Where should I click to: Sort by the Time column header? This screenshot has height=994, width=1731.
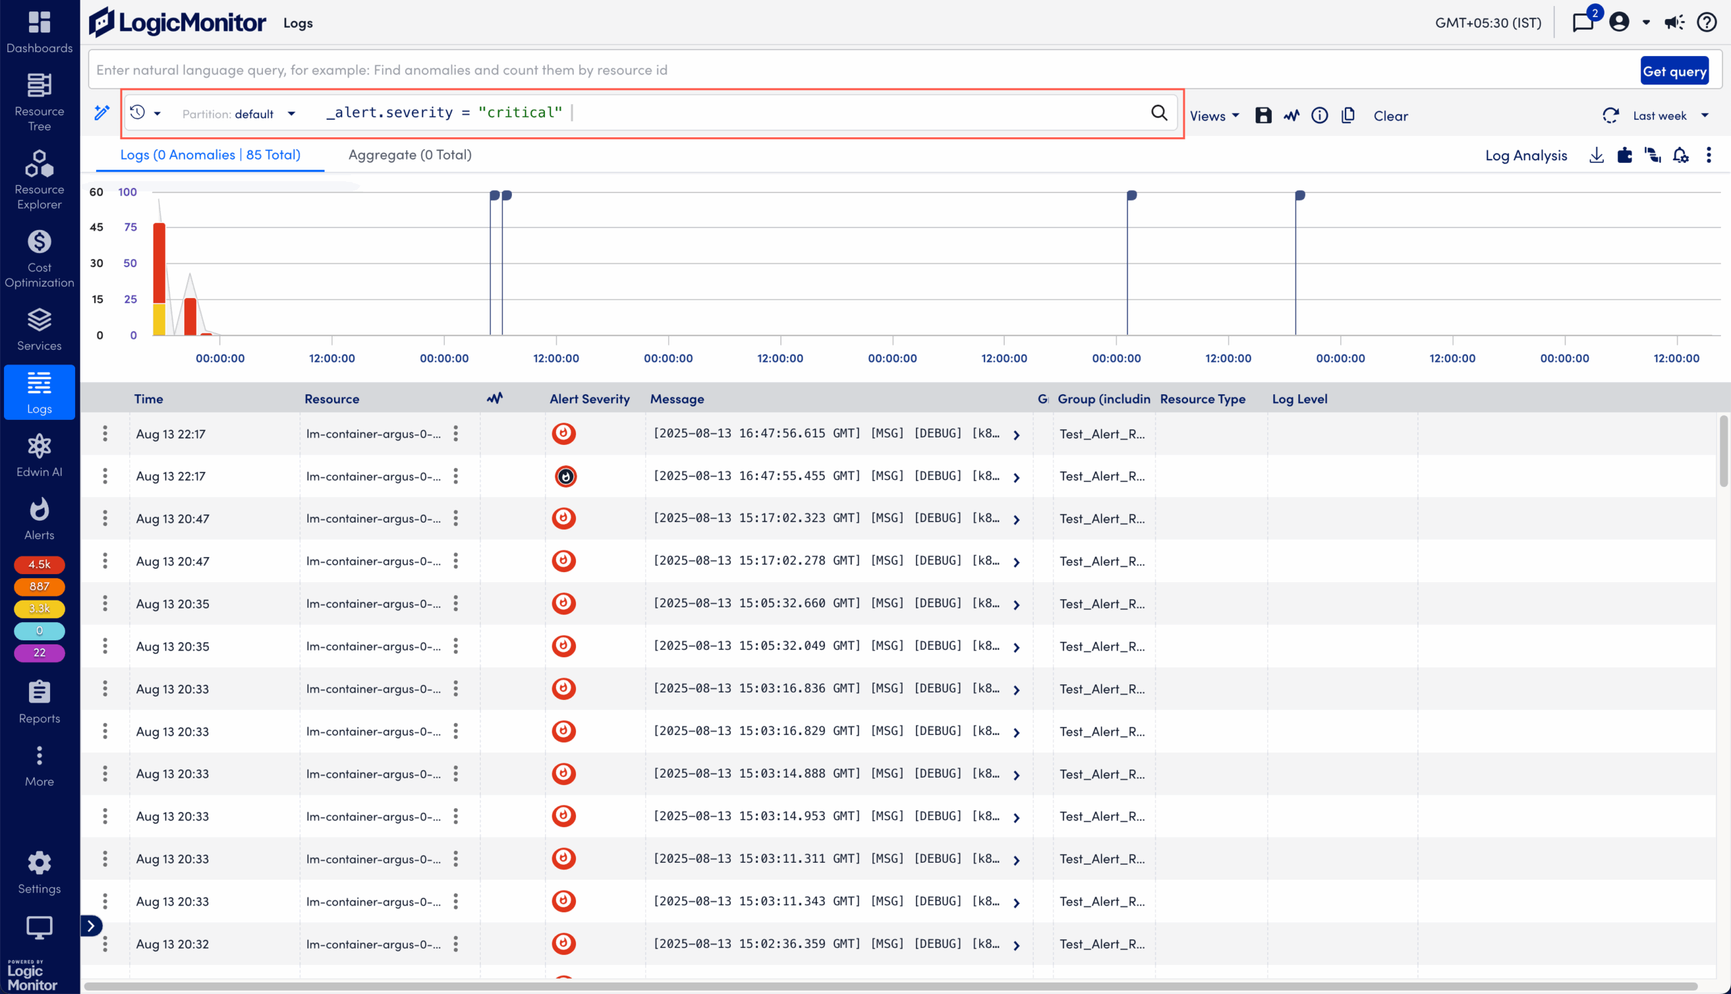148,399
